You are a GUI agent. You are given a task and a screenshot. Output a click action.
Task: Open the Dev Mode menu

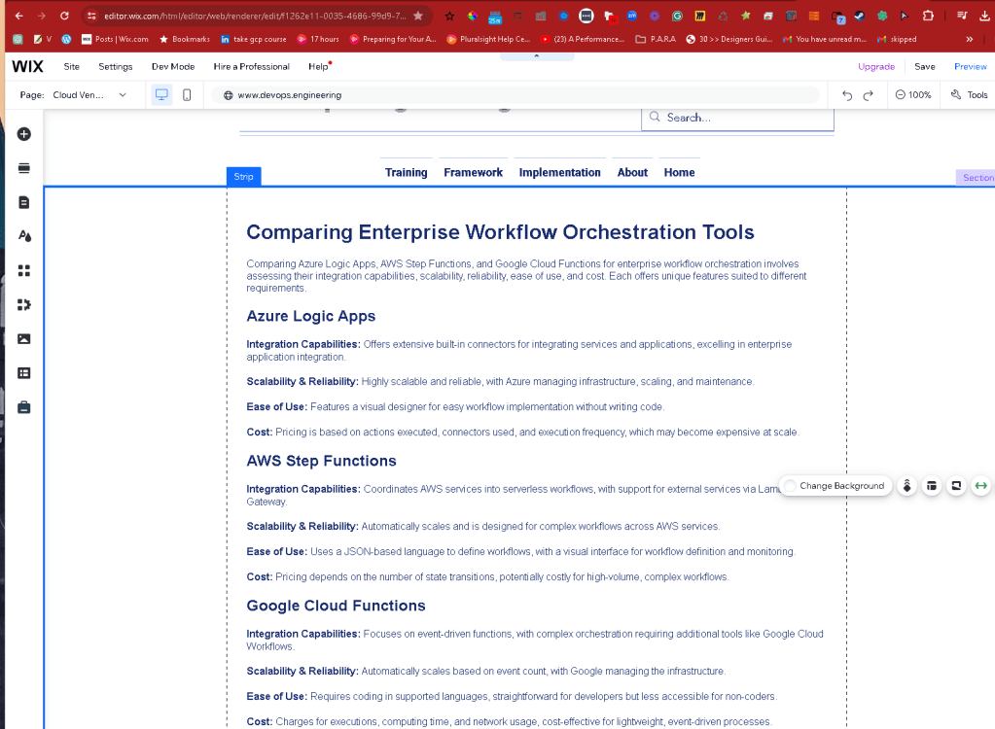pyautogui.click(x=173, y=66)
